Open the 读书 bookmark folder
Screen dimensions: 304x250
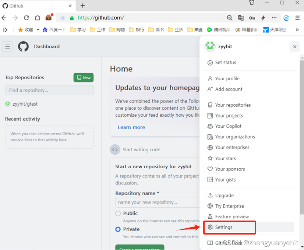tap(156, 30)
